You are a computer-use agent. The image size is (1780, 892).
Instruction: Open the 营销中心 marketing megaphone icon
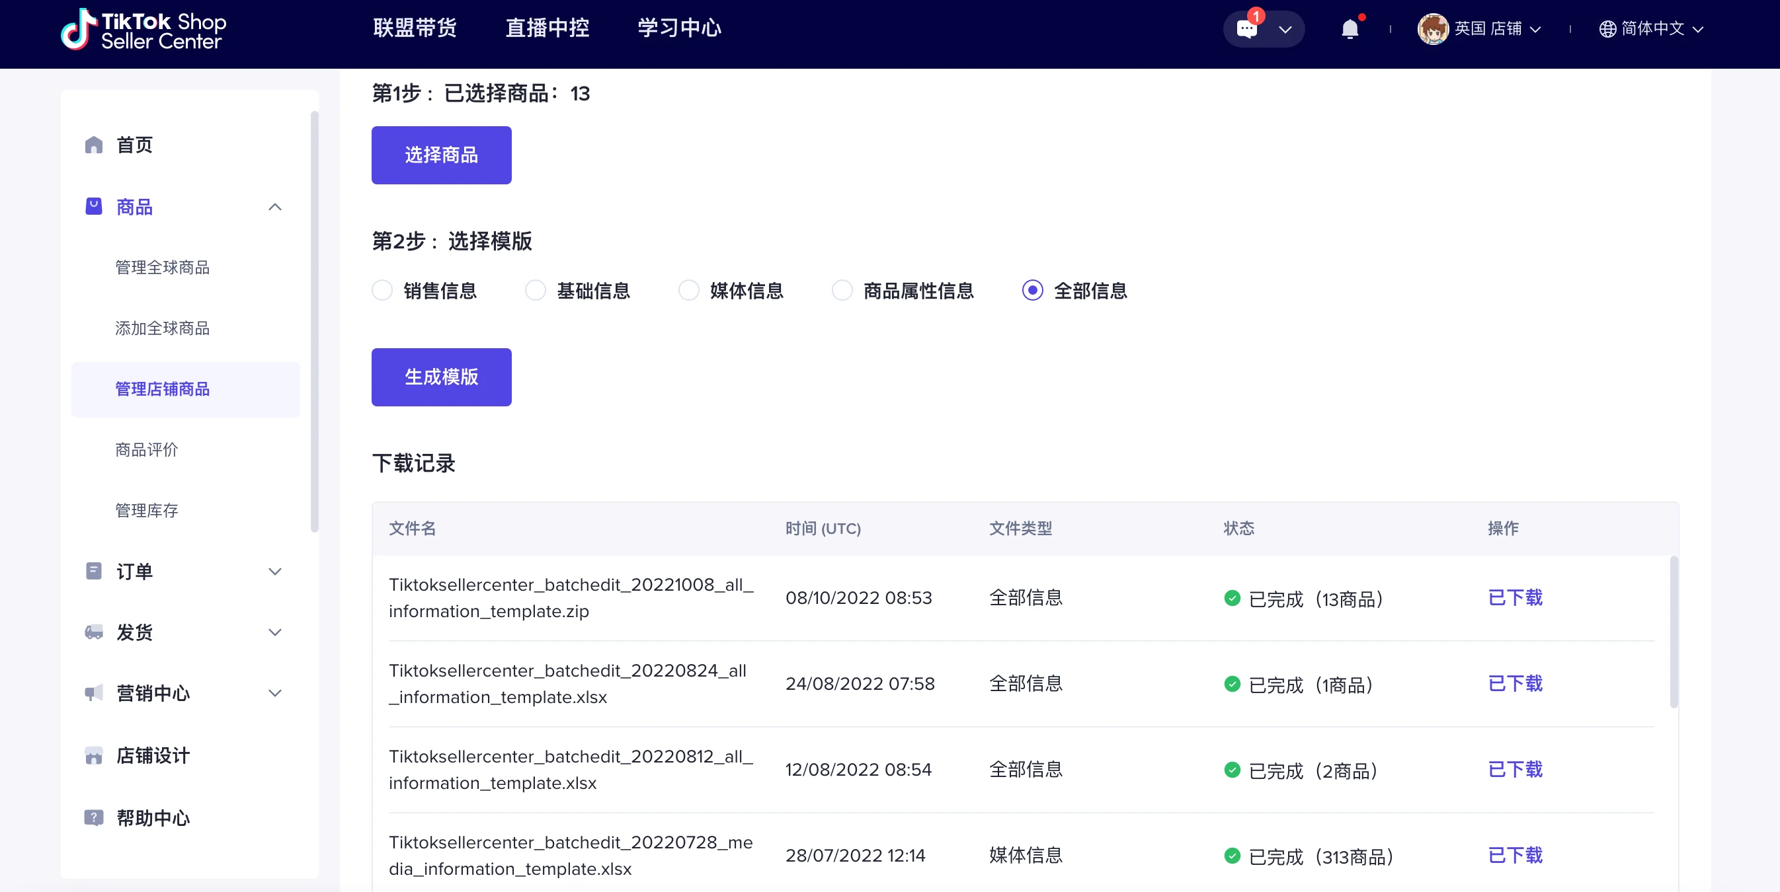pos(94,694)
